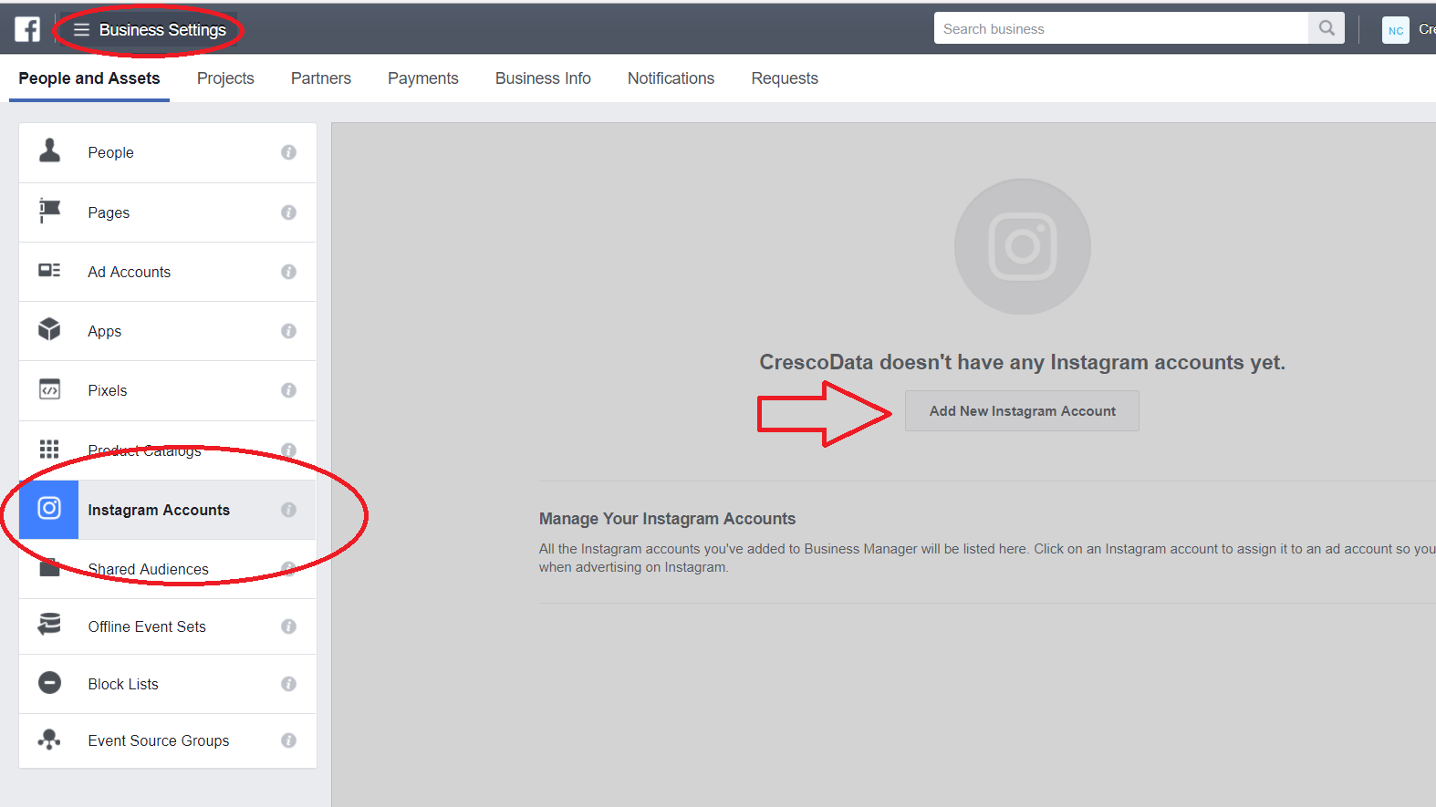Open Product Catalogs sidebar label

[144, 450]
